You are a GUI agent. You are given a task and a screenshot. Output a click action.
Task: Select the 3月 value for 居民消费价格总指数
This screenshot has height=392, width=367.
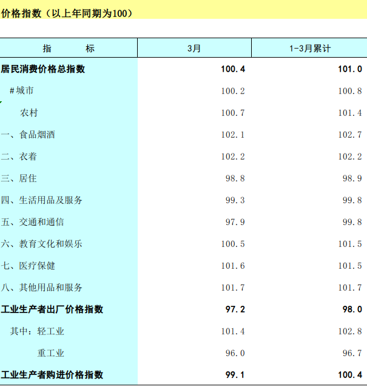pyautogui.click(x=233, y=69)
